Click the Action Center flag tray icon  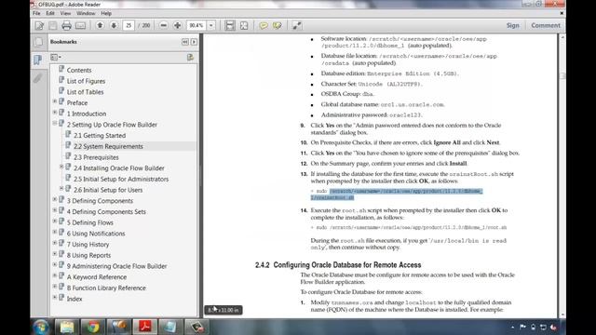click(x=522, y=327)
